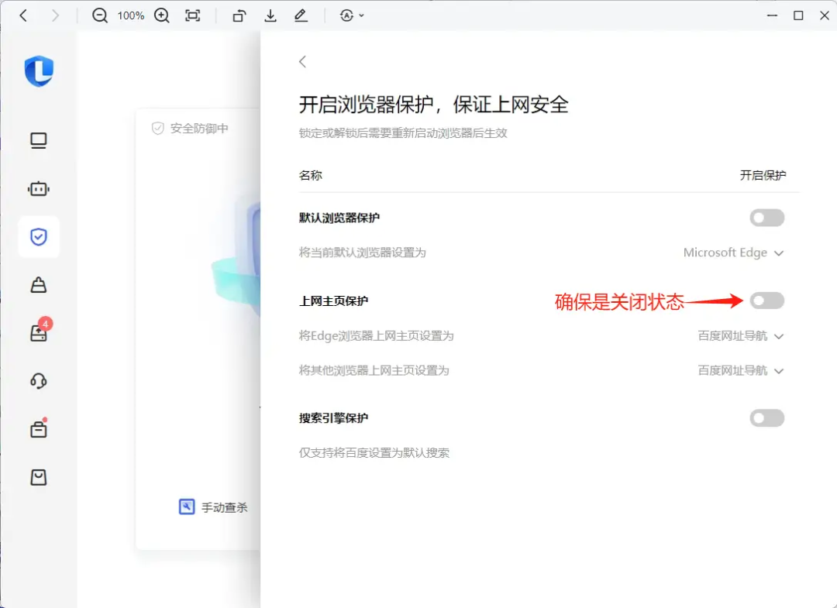Click the blue shield L logo
Viewport: 837px width, 608px height.
pos(39,70)
